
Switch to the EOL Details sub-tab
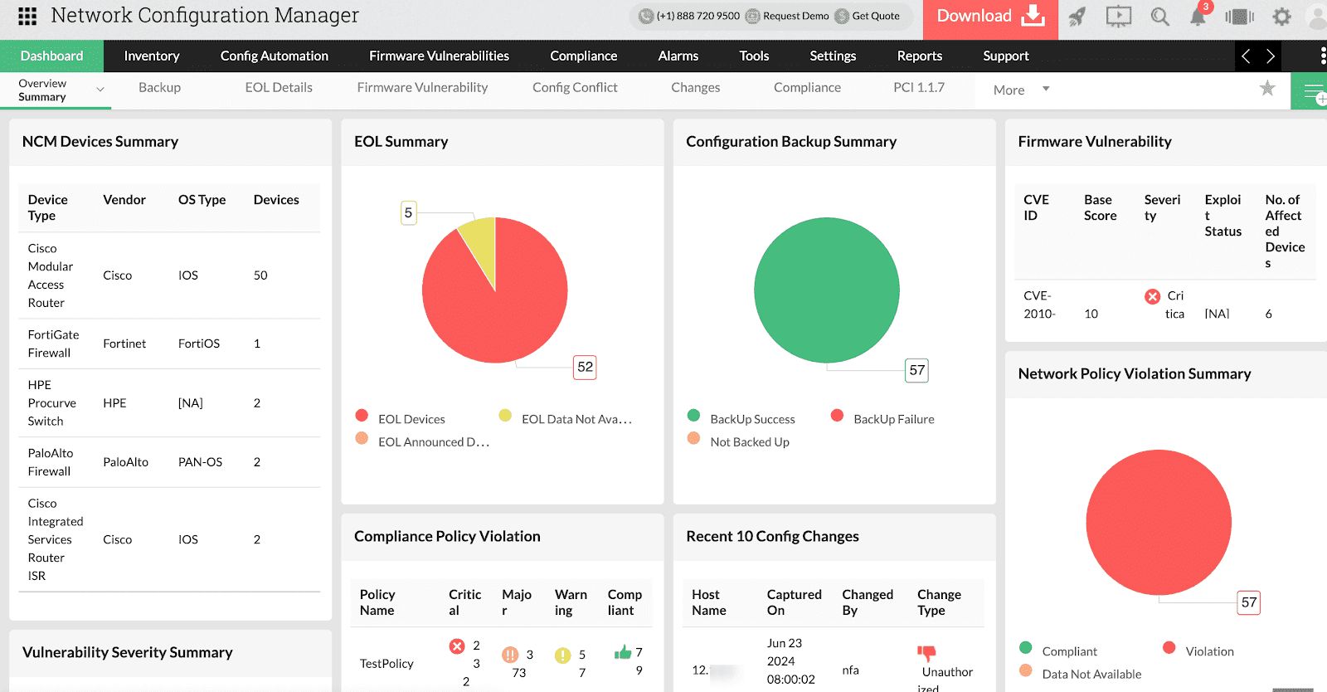click(279, 87)
